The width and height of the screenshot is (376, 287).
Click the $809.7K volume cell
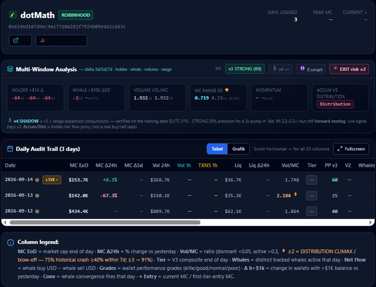pos(160,211)
